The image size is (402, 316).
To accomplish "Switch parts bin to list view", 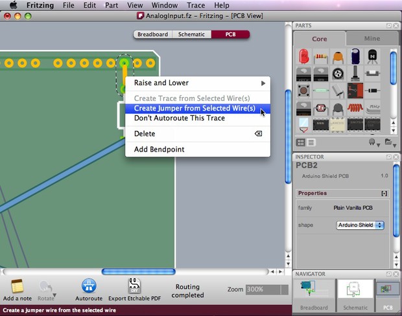I will pyautogui.click(x=311, y=142).
